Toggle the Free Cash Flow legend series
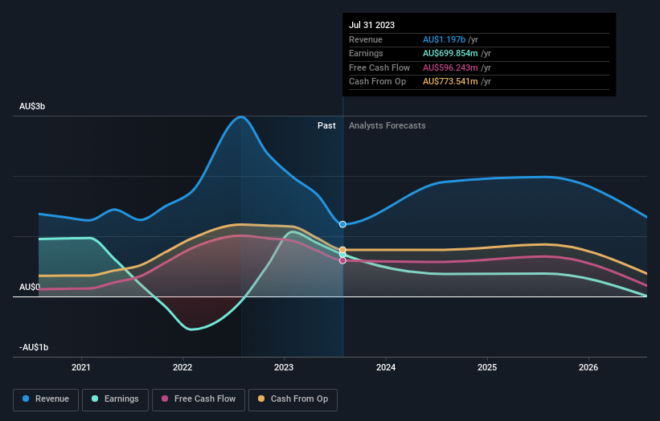660x421 pixels. (199, 399)
